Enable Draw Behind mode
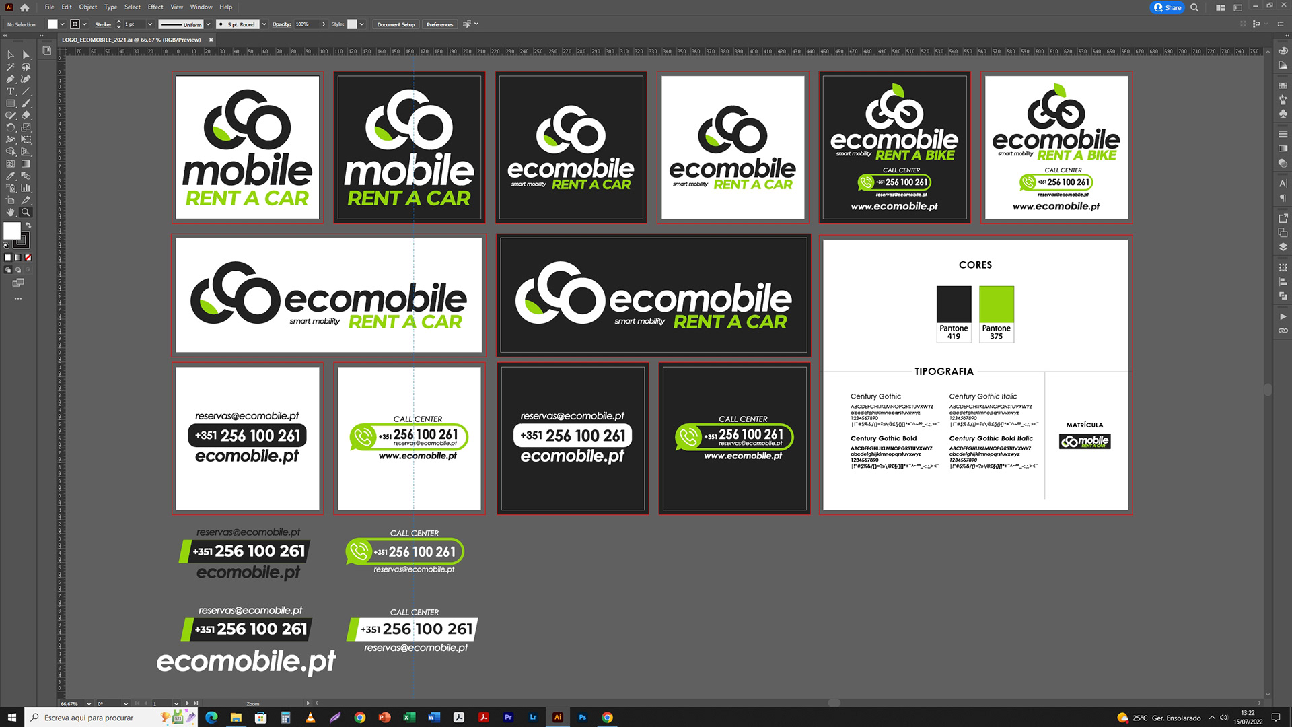1292x727 pixels. 18,270
